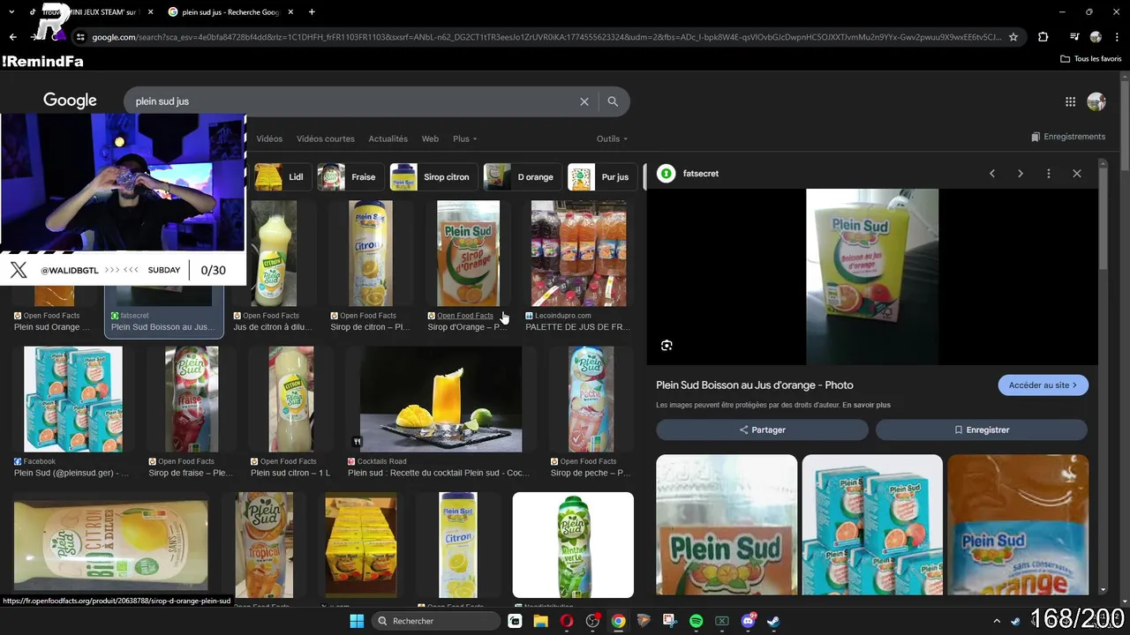
Task: Search image with Google Lens icon
Action: (x=667, y=346)
